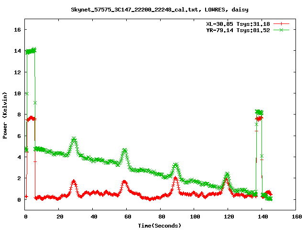Image resolution: width=306 pixels, height=230 pixels.
Task: Click red peak near 60 seconds
Action: 124,182
